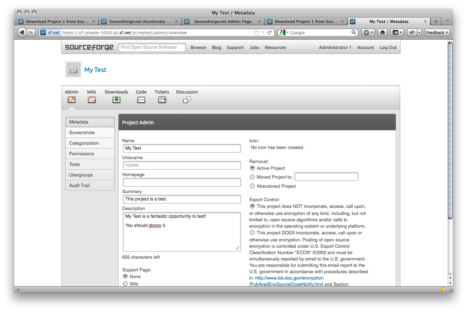Click the Wiki notepad icon
This screenshot has height=312, width=467.
click(x=92, y=100)
